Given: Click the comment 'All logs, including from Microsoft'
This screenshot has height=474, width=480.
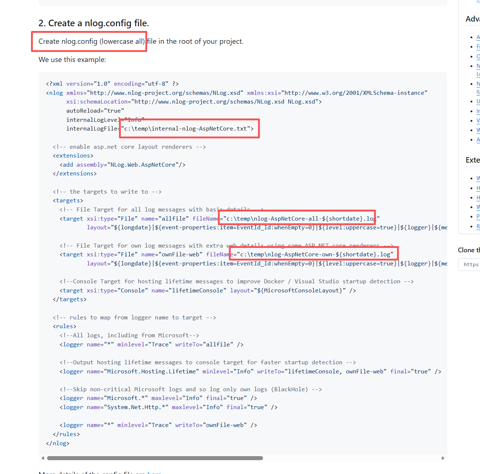Looking at the screenshot, I should (x=129, y=335).
